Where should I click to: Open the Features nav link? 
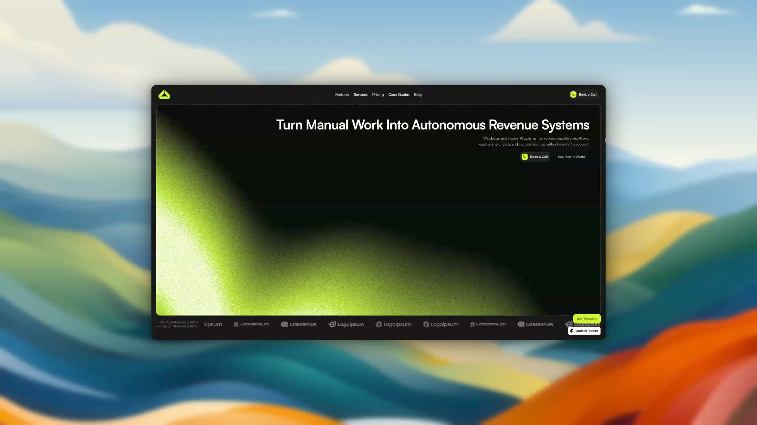(342, 94)
